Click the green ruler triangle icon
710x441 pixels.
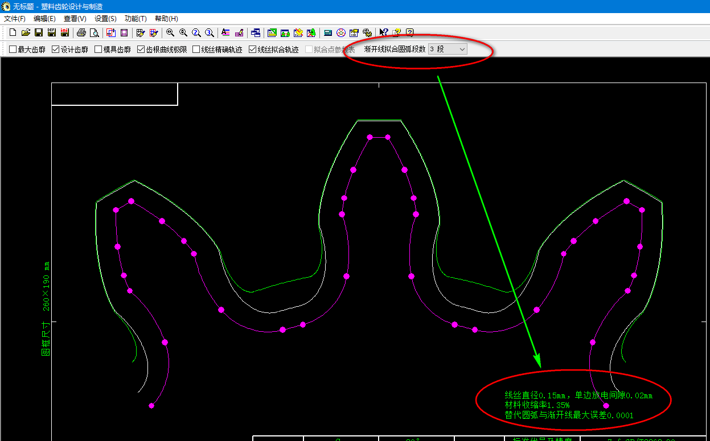point(272,32)
